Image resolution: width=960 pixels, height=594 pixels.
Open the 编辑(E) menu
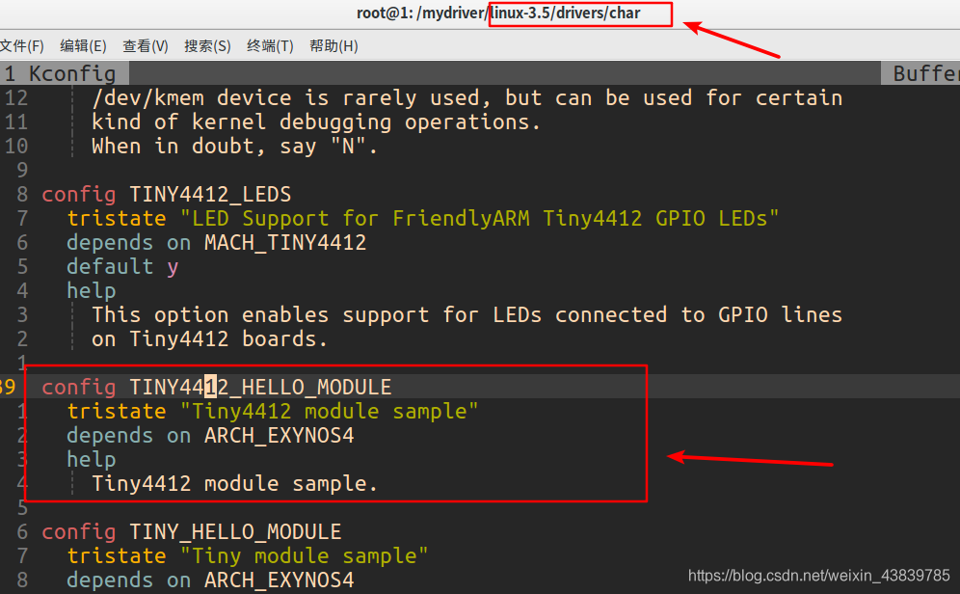point(83,46)
